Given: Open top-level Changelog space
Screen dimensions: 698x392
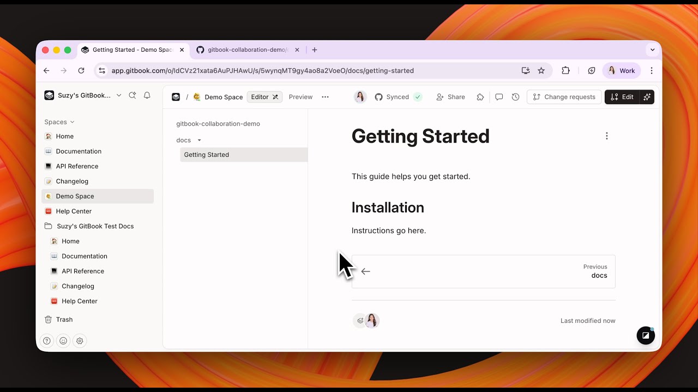Looking at the screenshot, I should pos(98,181).
